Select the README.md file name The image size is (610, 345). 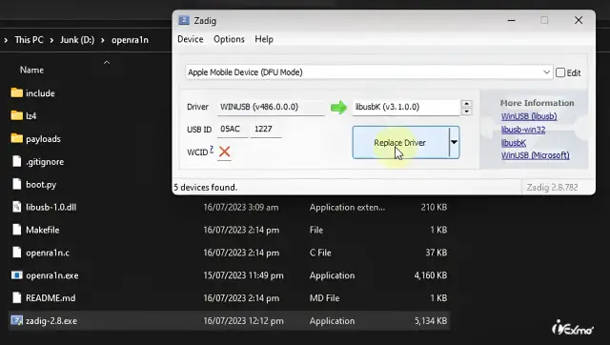point(51,298)
